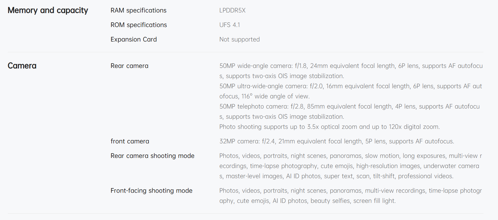Click the Camera section heading
498x220 pixels.
point(22,66)
